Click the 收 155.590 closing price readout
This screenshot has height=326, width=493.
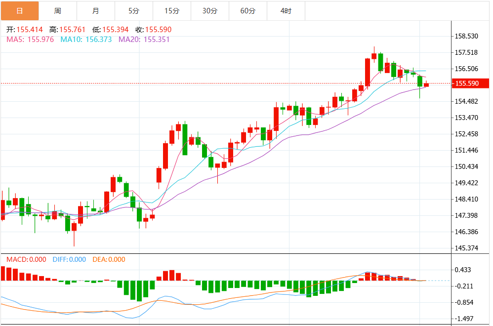(x=154, y=30)
